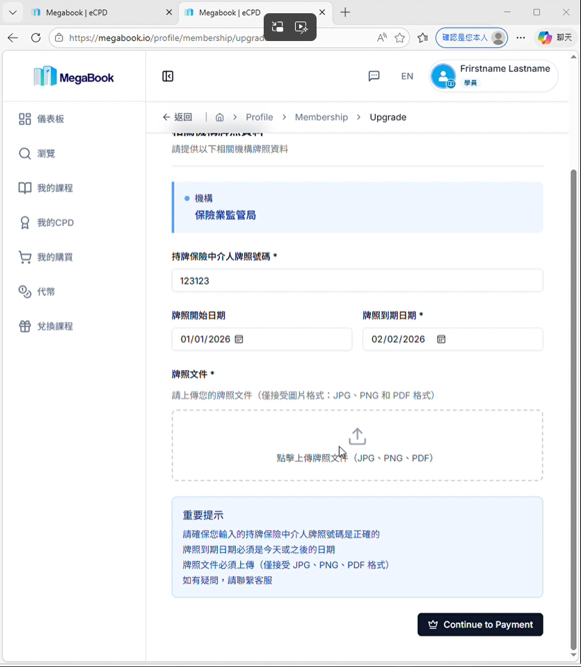Click the MegaBook logo
The image size is (581, 667).
(74, 77)
